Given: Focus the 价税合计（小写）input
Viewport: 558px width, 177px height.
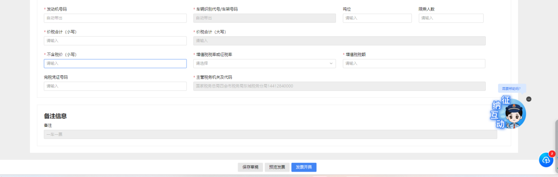Looking at the screenshot, I should click(115, 41).
